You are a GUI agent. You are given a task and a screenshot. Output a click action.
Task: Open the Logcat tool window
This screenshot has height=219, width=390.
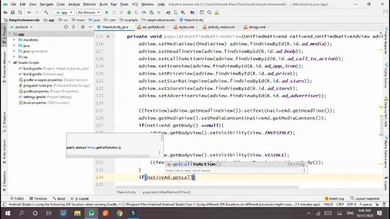pyautogui.click(x=80, y=199)
